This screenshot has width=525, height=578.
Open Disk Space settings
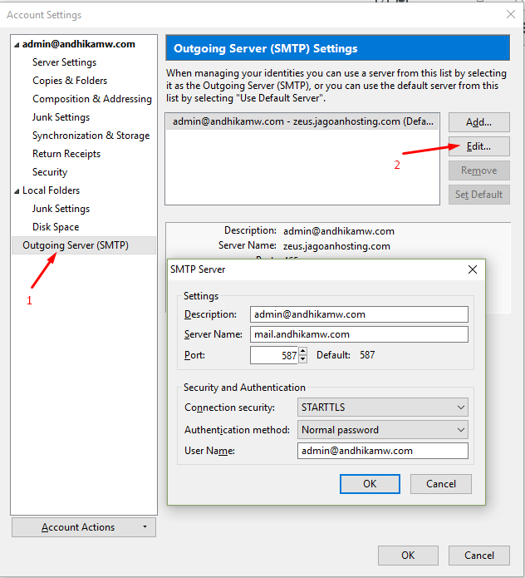56,227
